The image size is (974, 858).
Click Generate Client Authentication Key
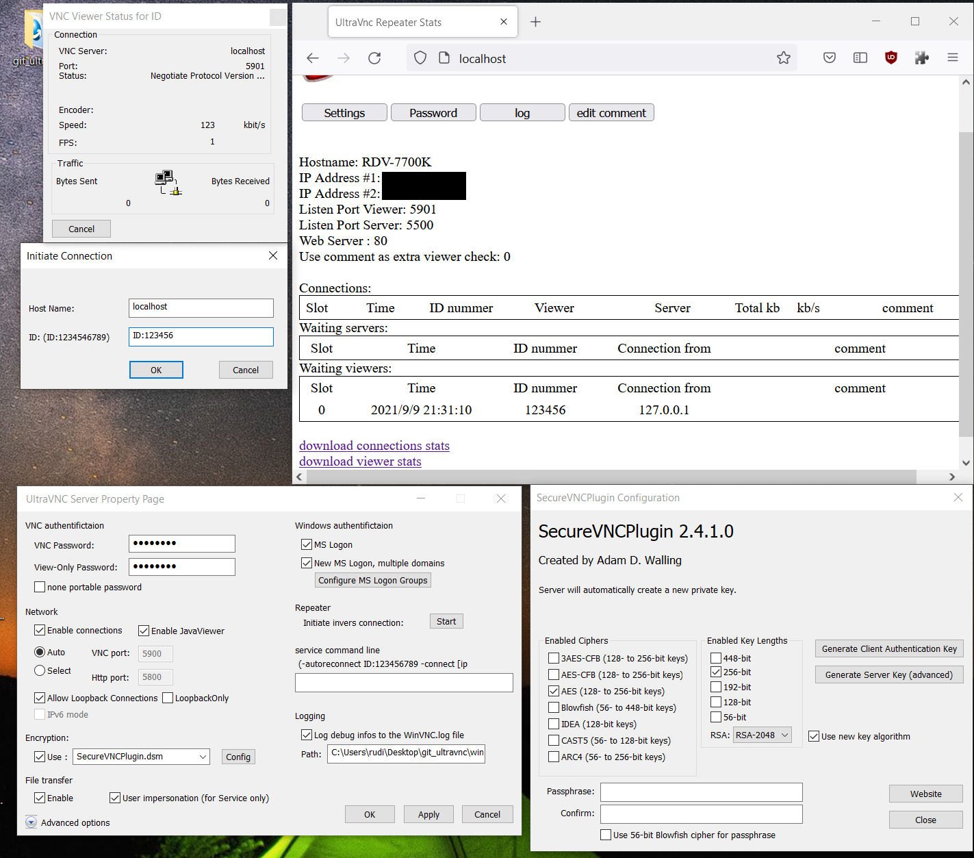[889, 648]
